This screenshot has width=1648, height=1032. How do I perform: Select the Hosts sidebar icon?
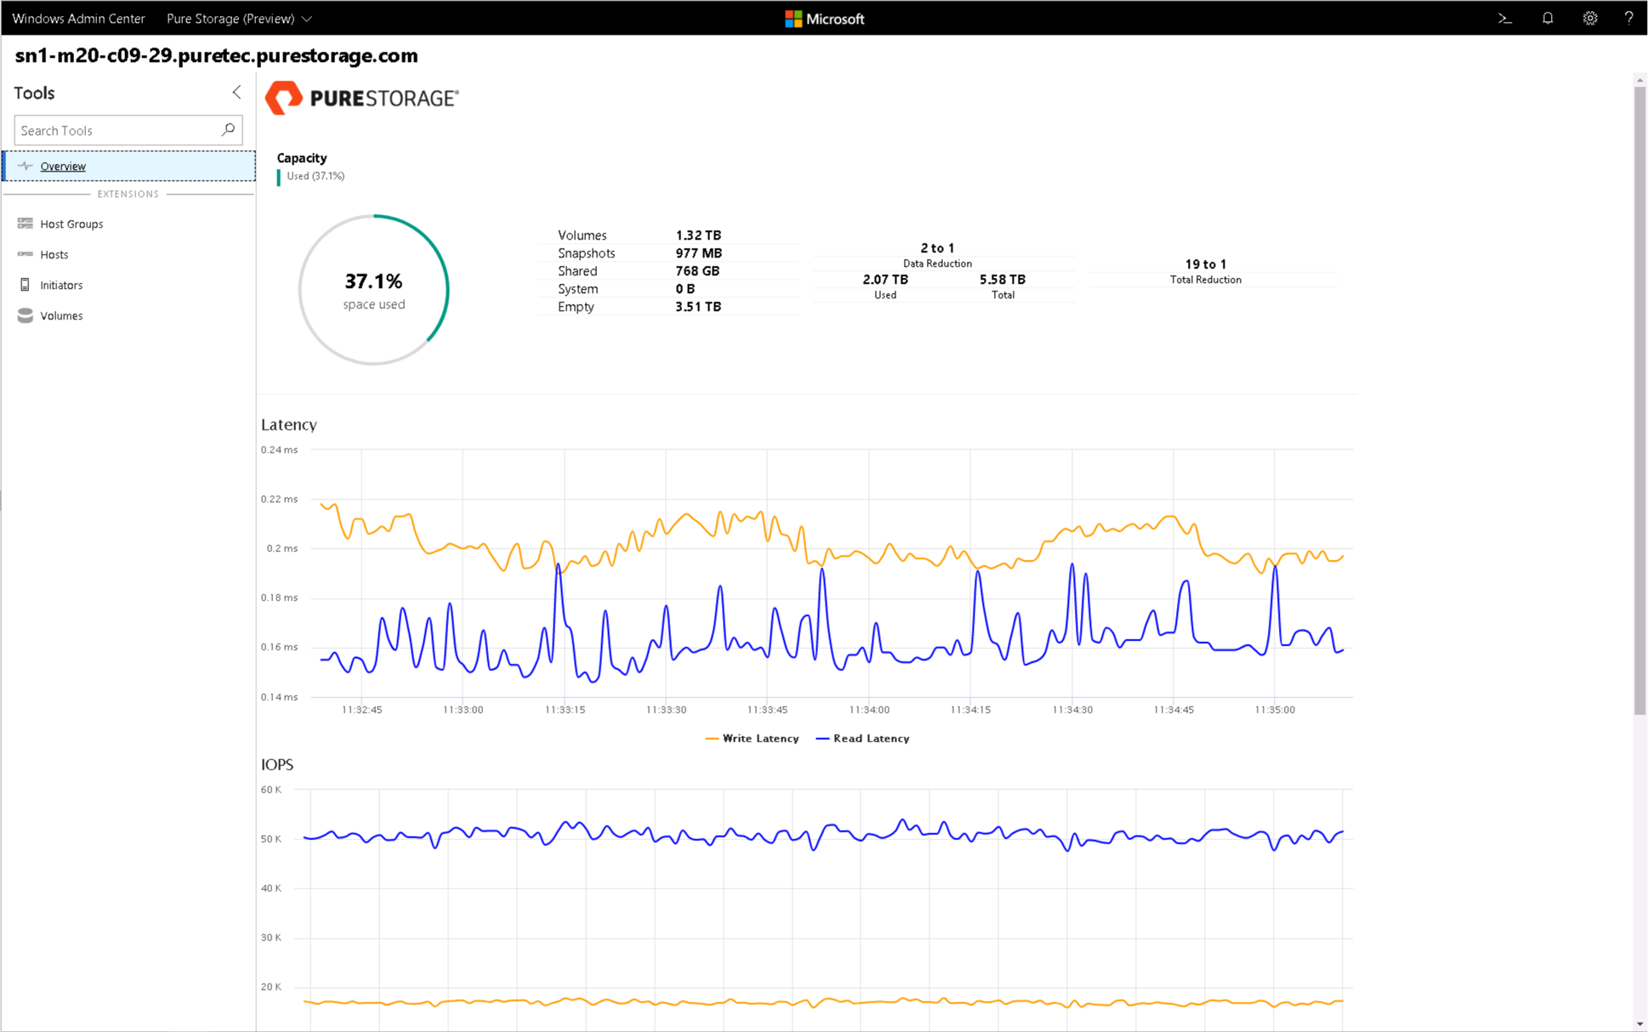click(x=26, y=253)
